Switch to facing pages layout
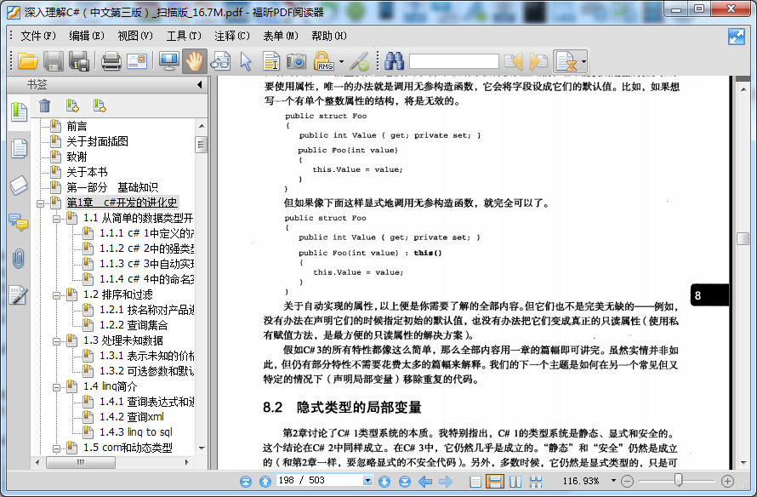This screenshot has height=497, width=757. pos(515,481)
